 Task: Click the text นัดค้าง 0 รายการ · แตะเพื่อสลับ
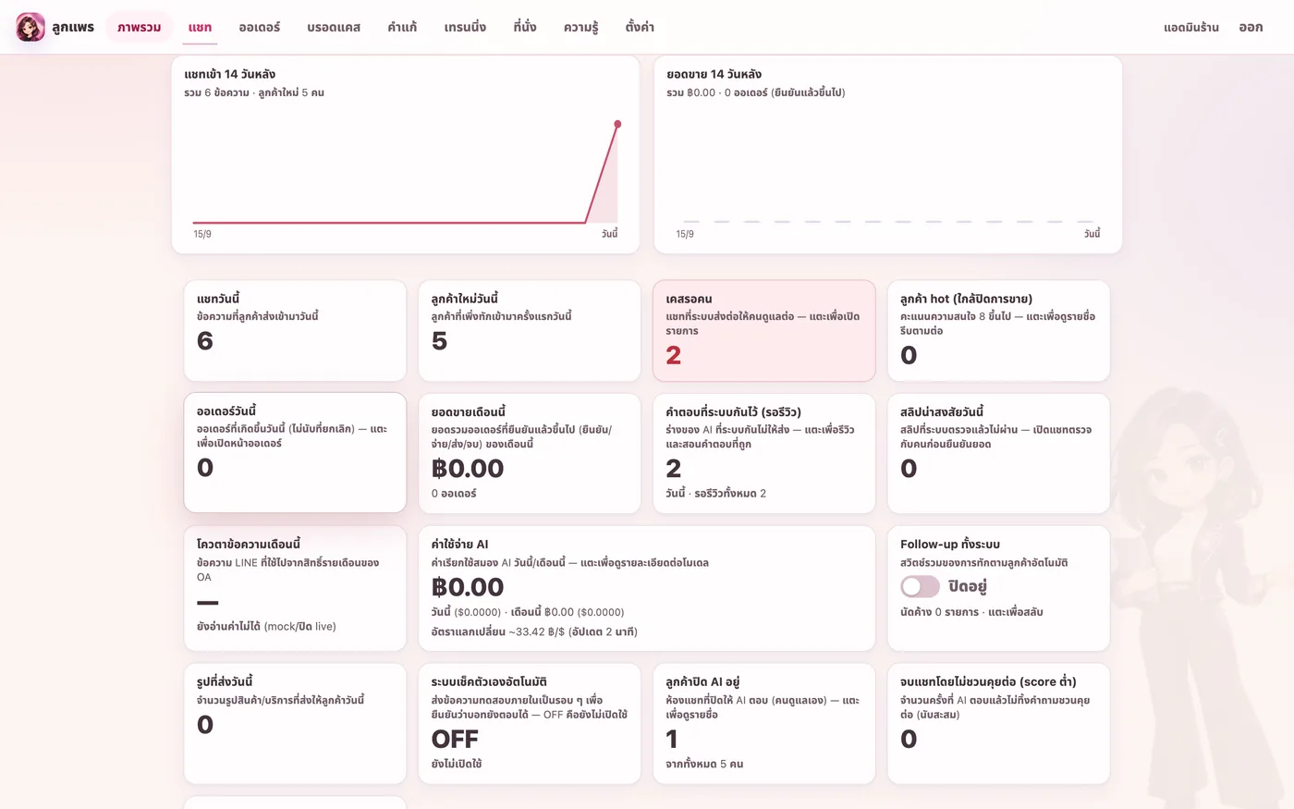click(971, 612)
